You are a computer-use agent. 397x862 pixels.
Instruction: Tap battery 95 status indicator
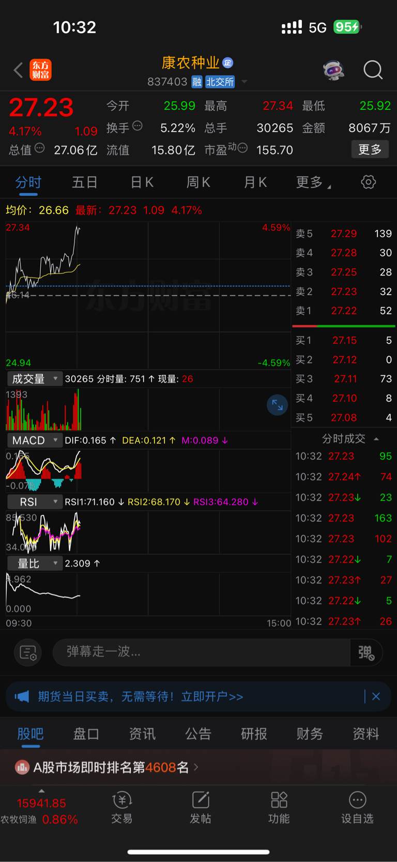pyautogui.click(x=347, y=27)
